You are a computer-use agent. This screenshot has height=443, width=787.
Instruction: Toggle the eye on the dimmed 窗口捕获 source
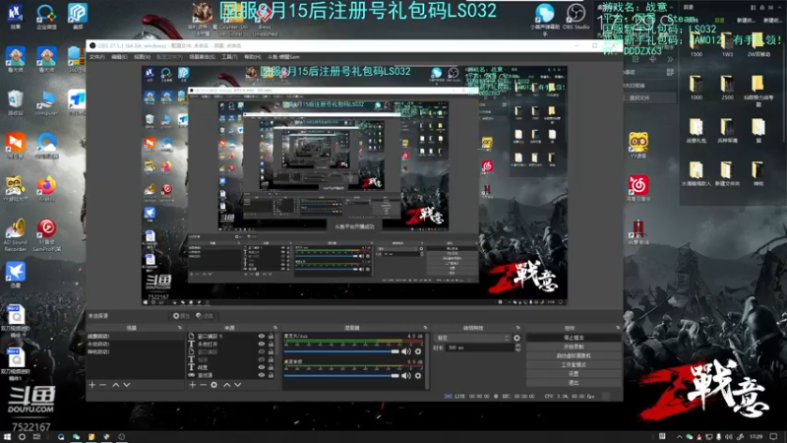tap(262, 351)
